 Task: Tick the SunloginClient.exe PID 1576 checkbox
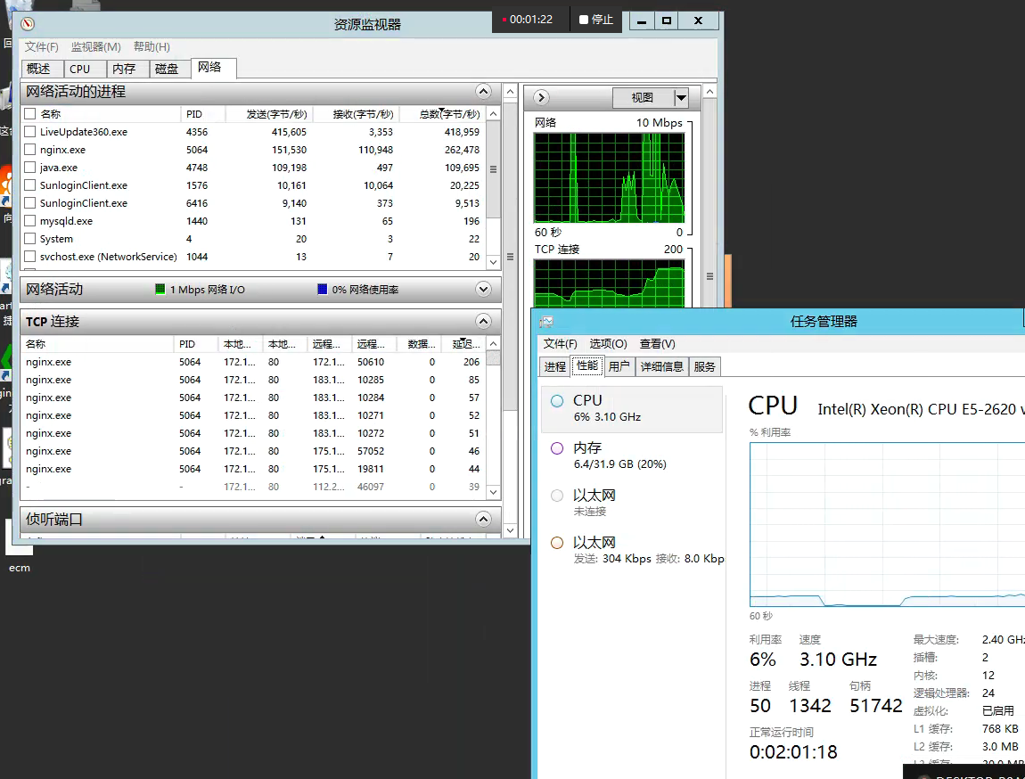coord(30,185)
